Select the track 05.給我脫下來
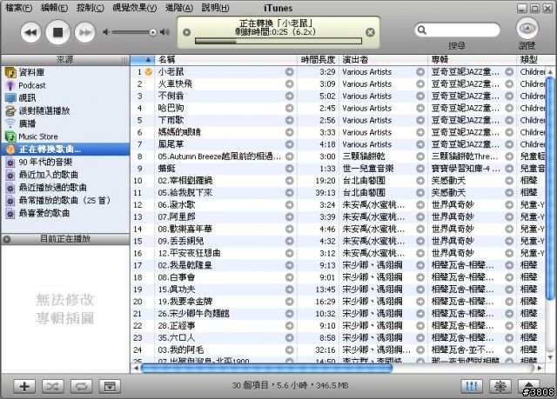557x399 pixels. tap(185, 193)
